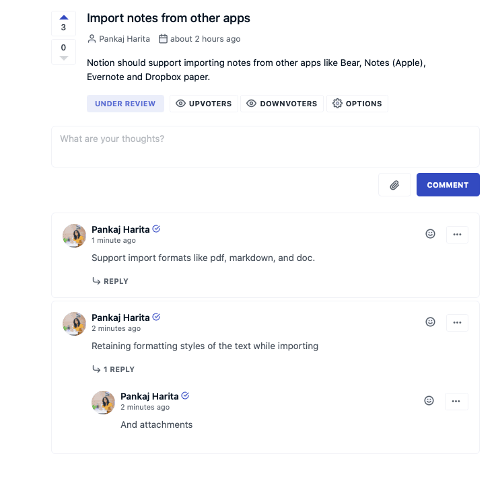The image size is (496, 487).
Task: Click post author name Pankaj Harita
Action: 125,39
